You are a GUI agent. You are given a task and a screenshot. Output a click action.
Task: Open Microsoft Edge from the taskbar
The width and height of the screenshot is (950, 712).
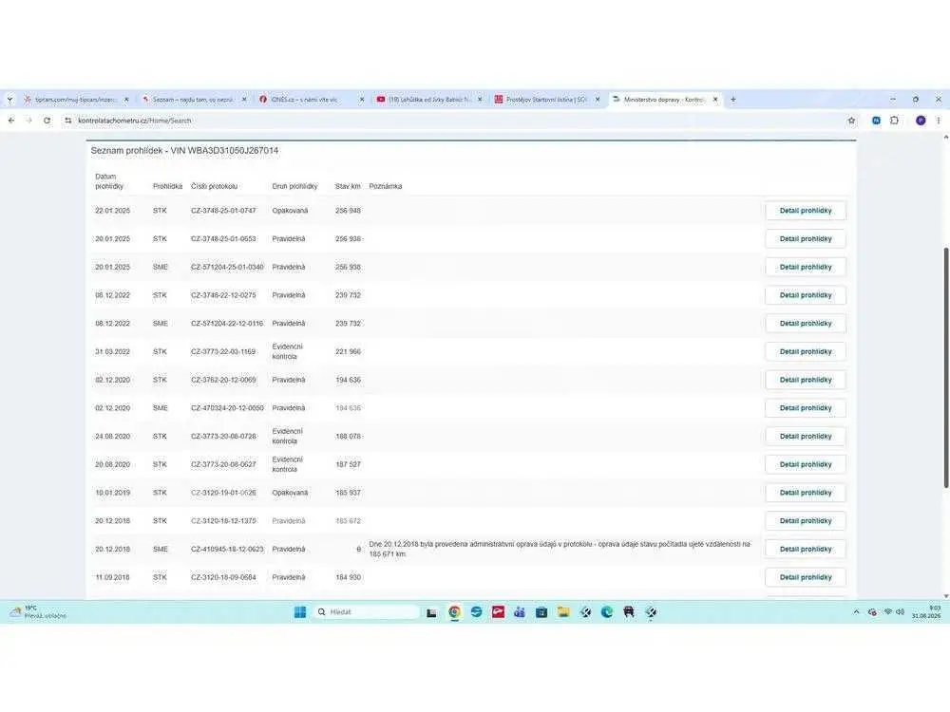[607, 612]
